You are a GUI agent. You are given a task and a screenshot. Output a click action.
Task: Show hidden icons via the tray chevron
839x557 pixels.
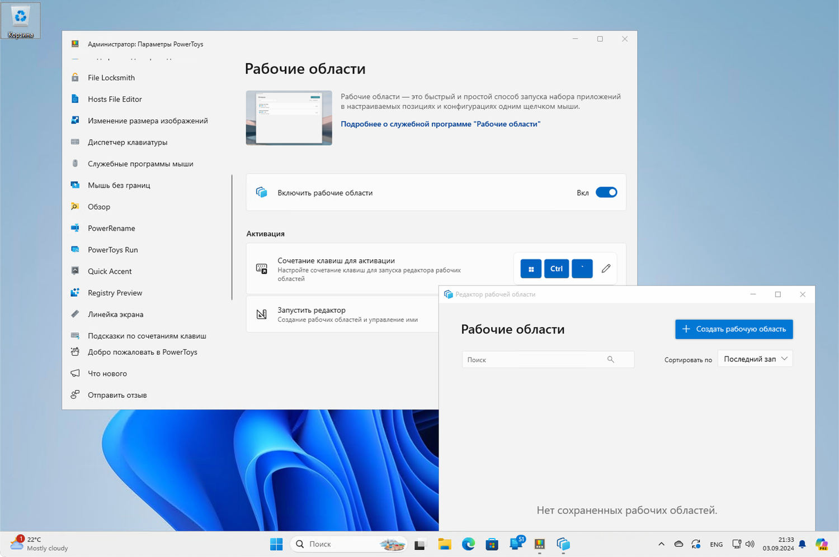pos(661,544)
